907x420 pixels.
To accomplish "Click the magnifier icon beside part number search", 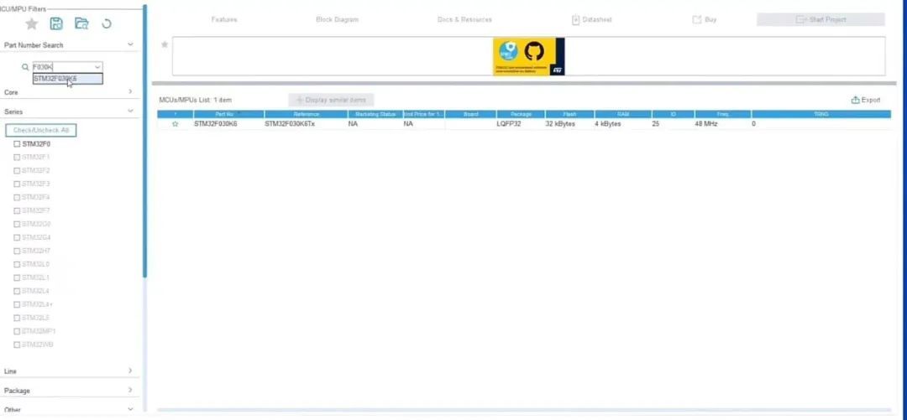I will (25, 67).
